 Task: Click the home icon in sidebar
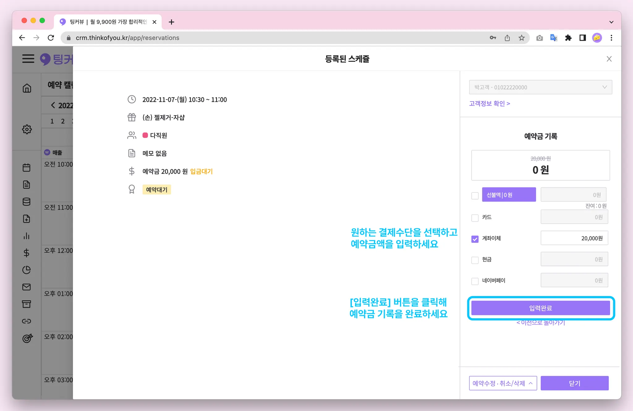[x=27, y=88]
